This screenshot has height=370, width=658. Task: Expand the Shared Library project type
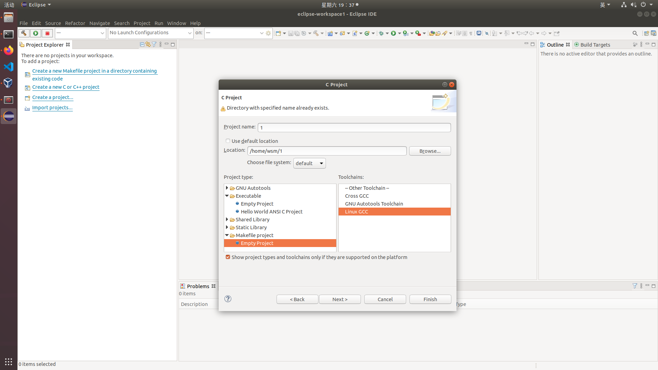click(x=227, y=219)
